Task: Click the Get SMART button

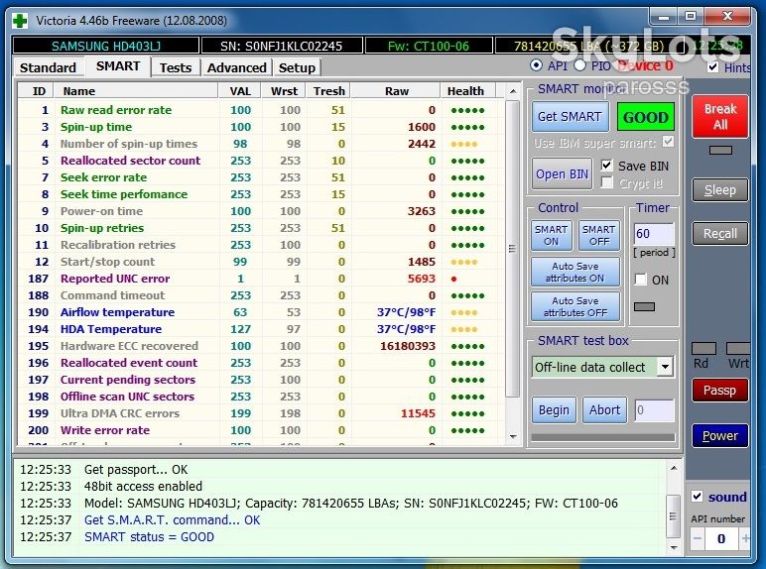Action: (x=570, y=117)
